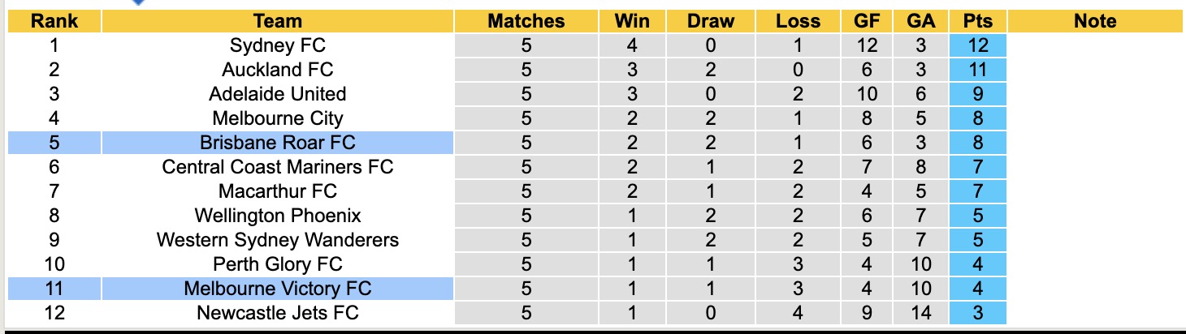Viewport: 1186px width, 334px height.
Task: Select Macarthur FC team name
Action: [x=277, y=191]
